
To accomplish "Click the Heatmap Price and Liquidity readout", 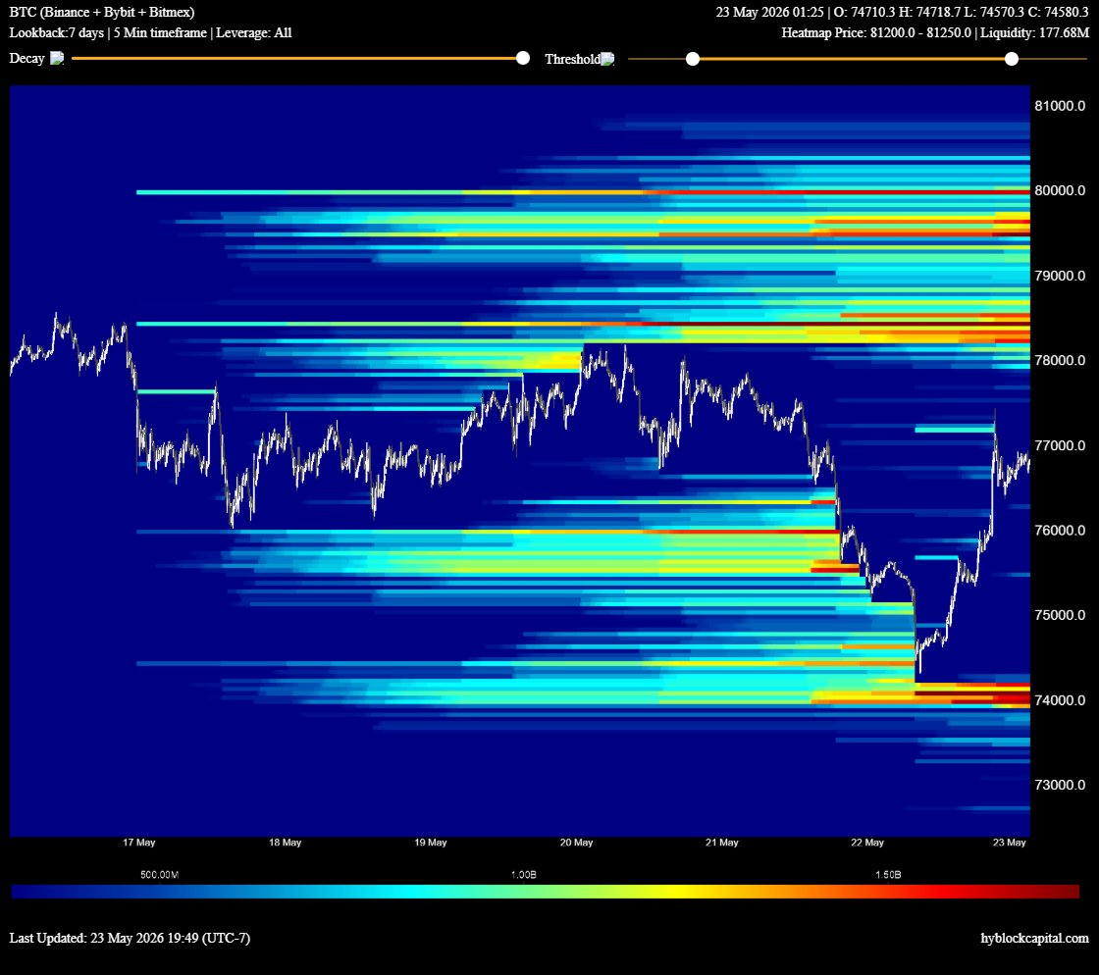I will (x=935, y=33).
